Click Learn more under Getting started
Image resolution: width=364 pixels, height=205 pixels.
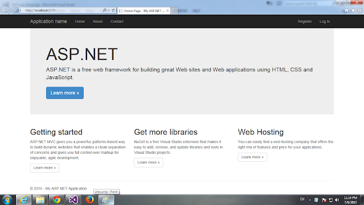click(44, 168)
